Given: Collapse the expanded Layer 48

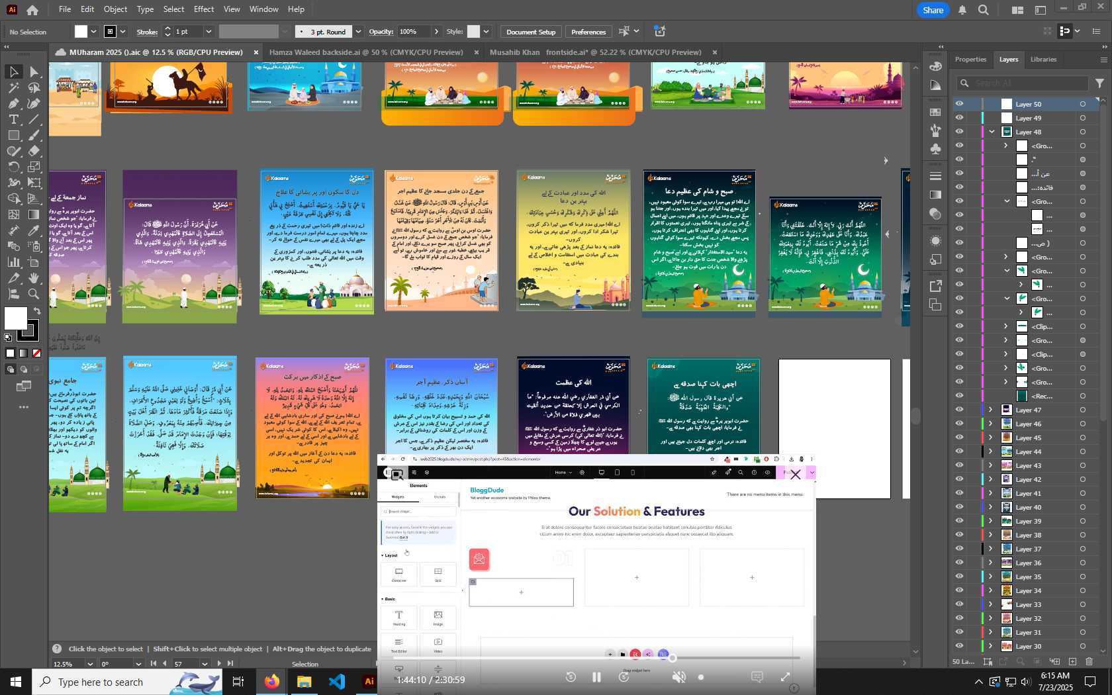Looking at the screenshot, I should (x=992, y=132).
